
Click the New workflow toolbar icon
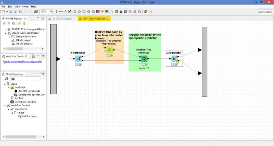tap(3, 12)
